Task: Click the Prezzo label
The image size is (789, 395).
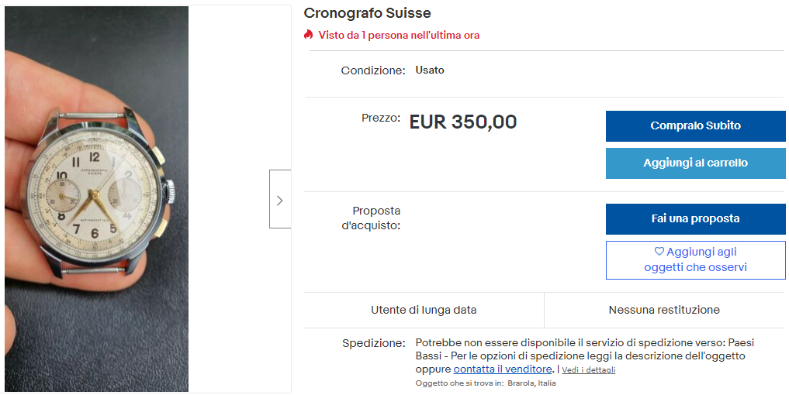Action: coord(381,118)
